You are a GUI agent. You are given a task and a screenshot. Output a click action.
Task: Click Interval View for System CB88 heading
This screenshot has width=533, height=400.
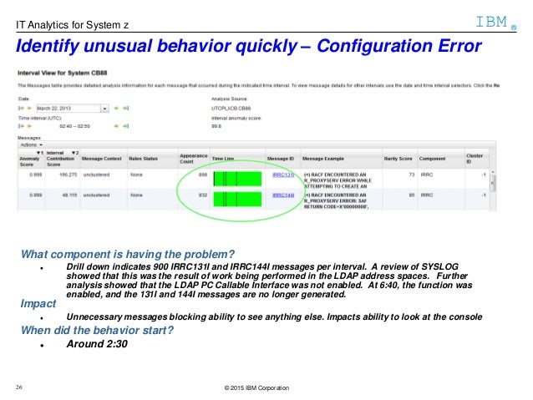[x=63, y=73]
